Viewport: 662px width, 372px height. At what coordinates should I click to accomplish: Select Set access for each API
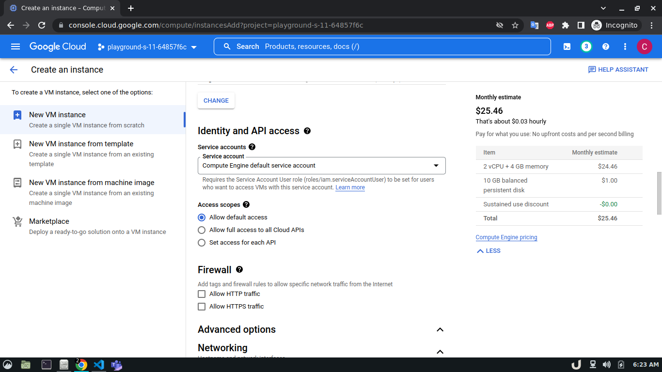point(202,243)
